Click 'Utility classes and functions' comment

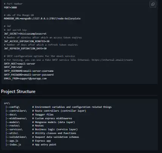tap(56, 133)
